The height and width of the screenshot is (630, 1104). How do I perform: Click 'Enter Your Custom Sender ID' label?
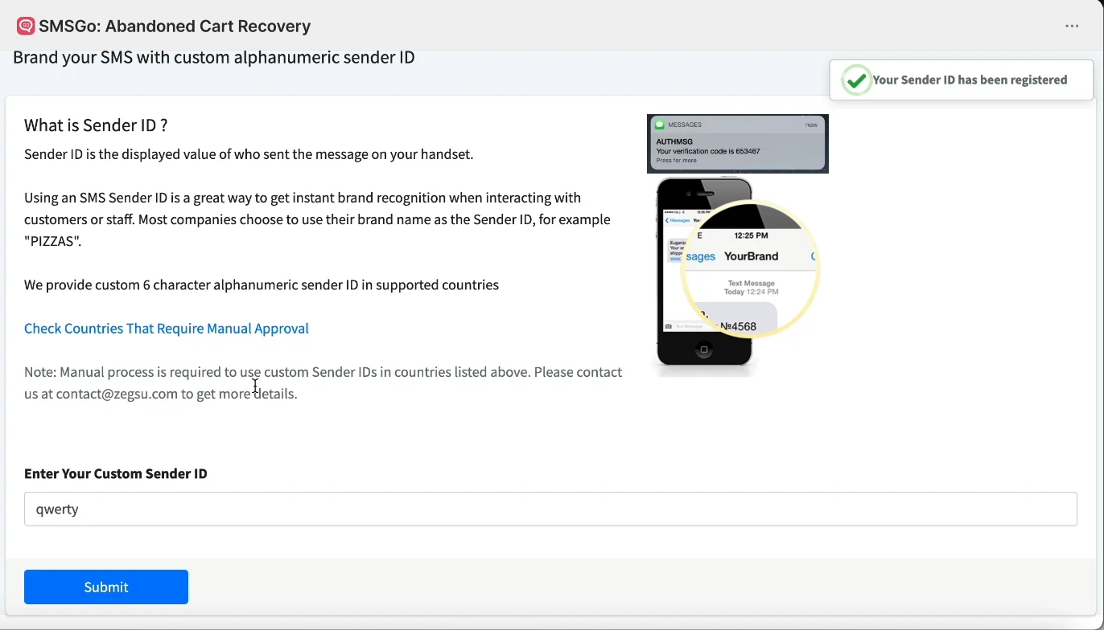click(116, 473)
